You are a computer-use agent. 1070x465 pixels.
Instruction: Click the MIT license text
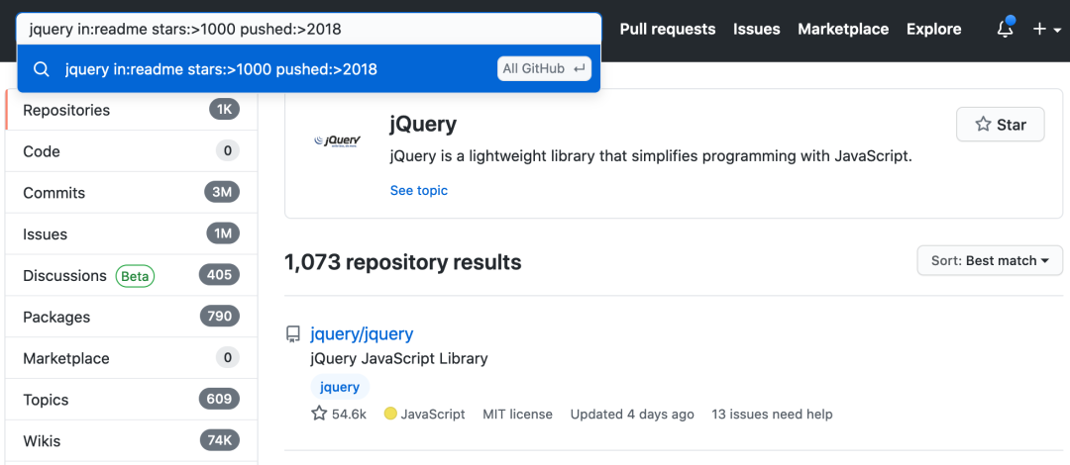point(517,414)
